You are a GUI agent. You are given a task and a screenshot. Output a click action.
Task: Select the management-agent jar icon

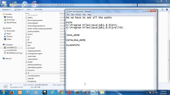tap(26, 54)
